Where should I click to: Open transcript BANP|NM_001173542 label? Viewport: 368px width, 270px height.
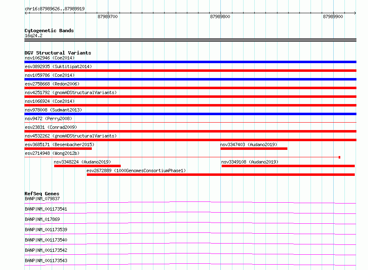click(46, 250)
